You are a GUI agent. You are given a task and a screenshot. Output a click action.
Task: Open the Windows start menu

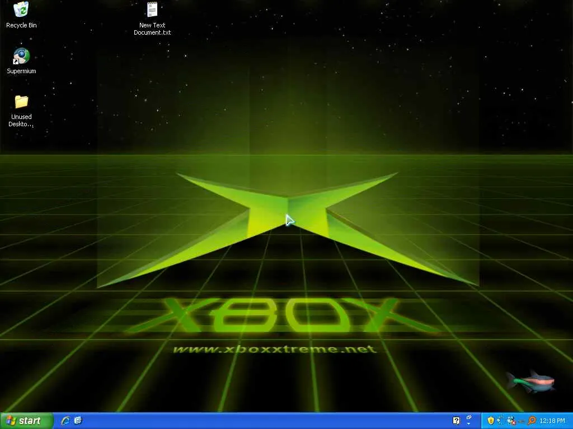[26, 421]
